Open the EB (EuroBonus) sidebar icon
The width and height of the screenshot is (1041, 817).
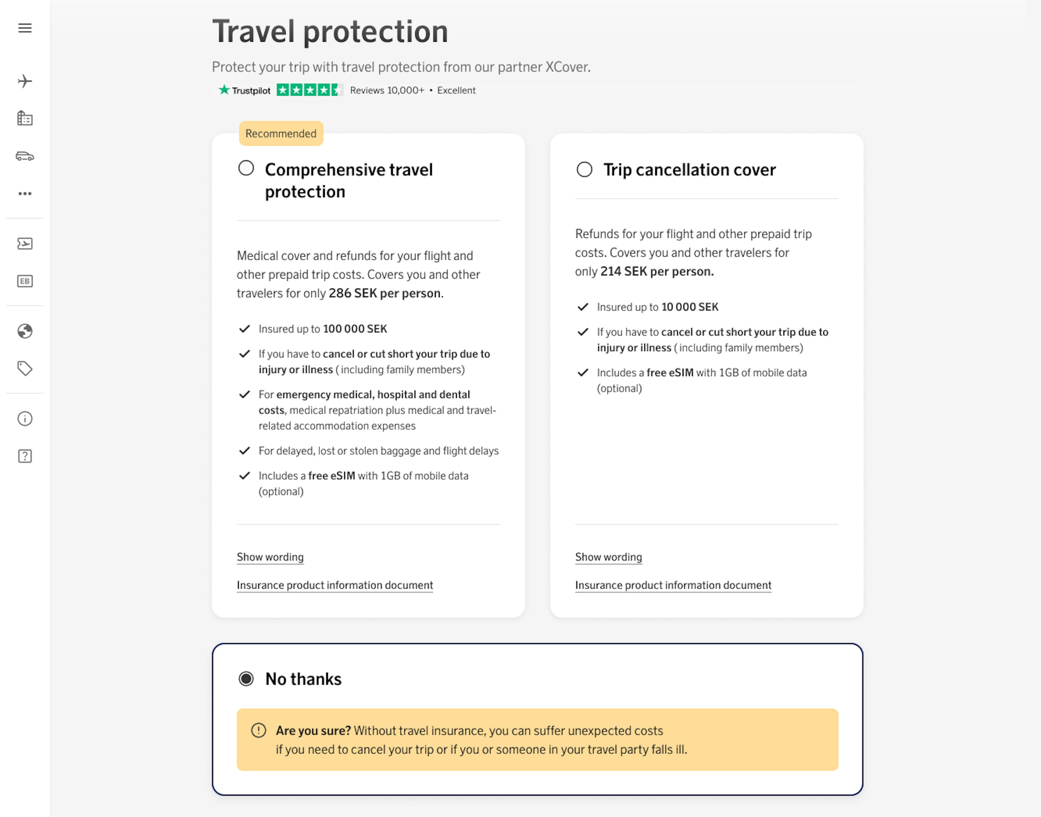(x=25, y=281)
